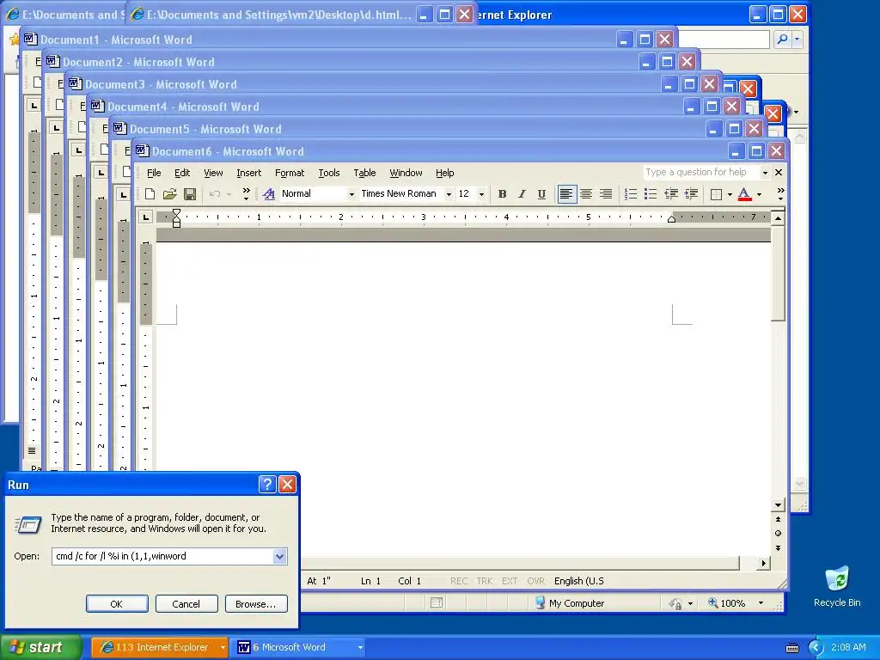Click the Run dialog help question mark

267,485
